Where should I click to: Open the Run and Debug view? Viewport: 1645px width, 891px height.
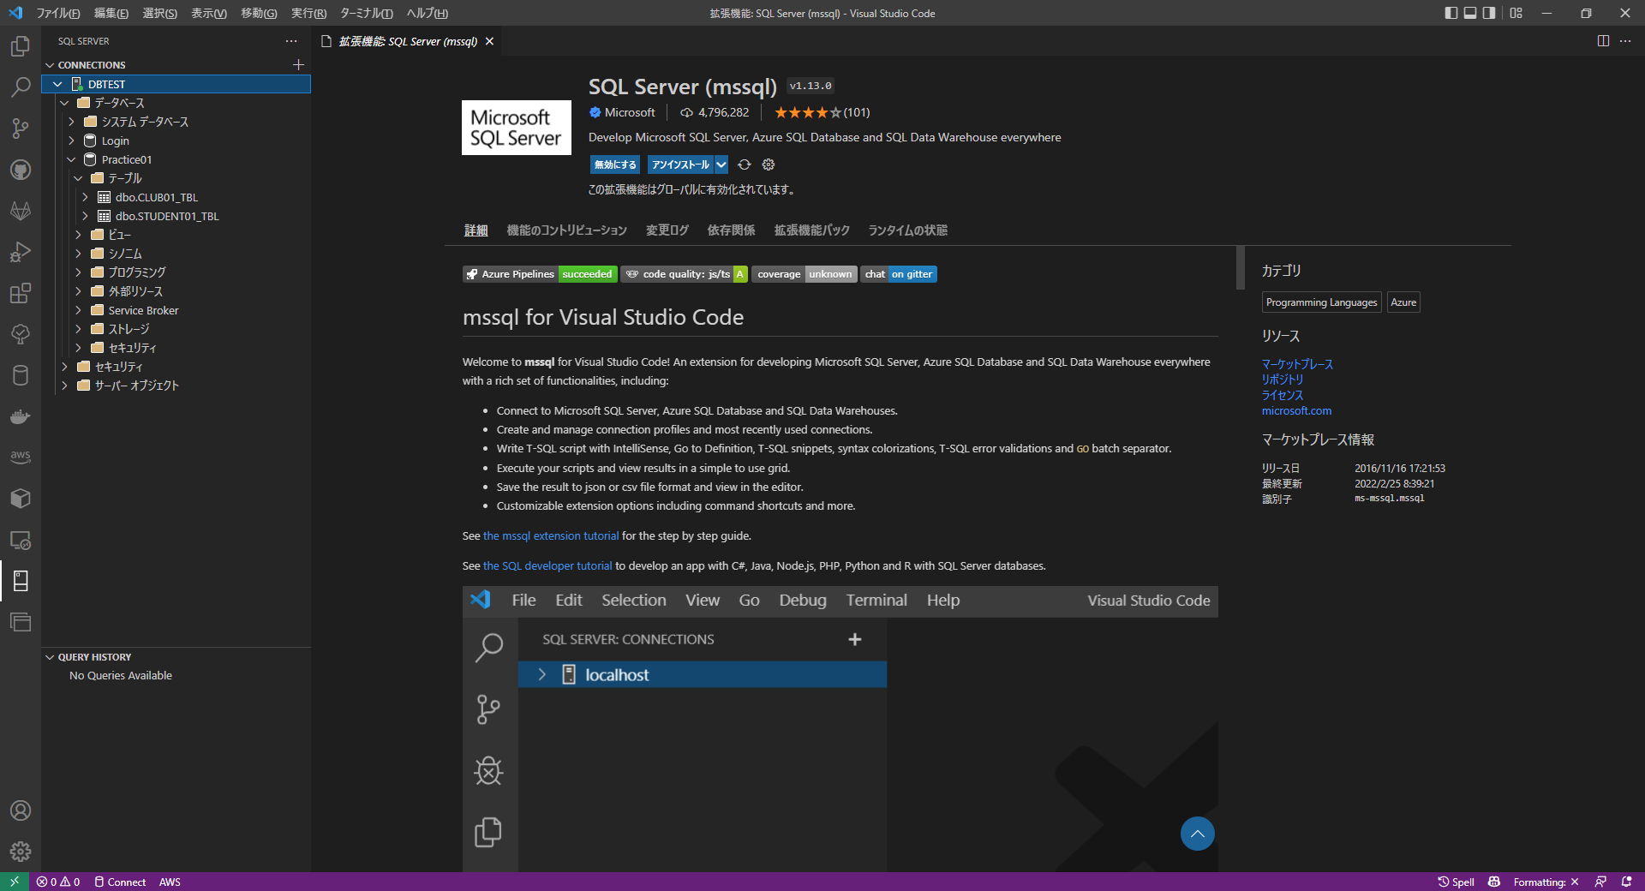tap(21, 252)
